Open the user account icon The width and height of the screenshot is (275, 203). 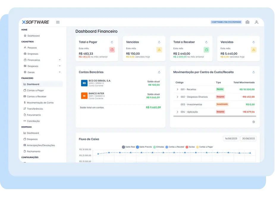[256, 22]
